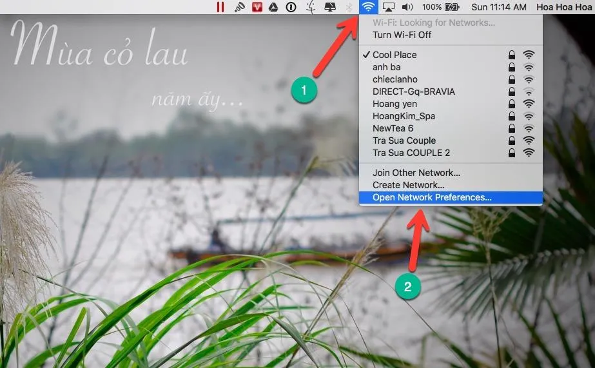Viewport: 595px width, 368px height.
Task: Connect to Tra Sua Couple network
Action: pos(451,140)
